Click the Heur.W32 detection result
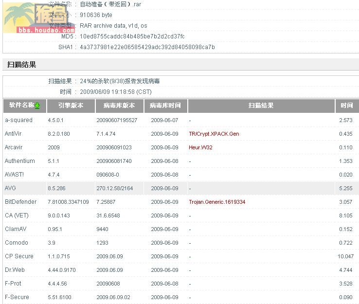 pyautogui.click(x=200, y=148)
